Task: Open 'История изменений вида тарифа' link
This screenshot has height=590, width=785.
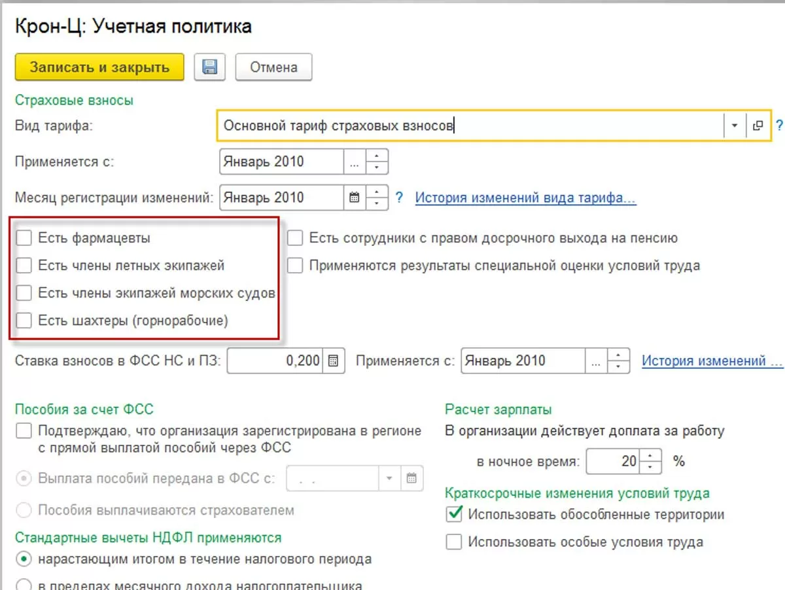Action: point(525,198)
